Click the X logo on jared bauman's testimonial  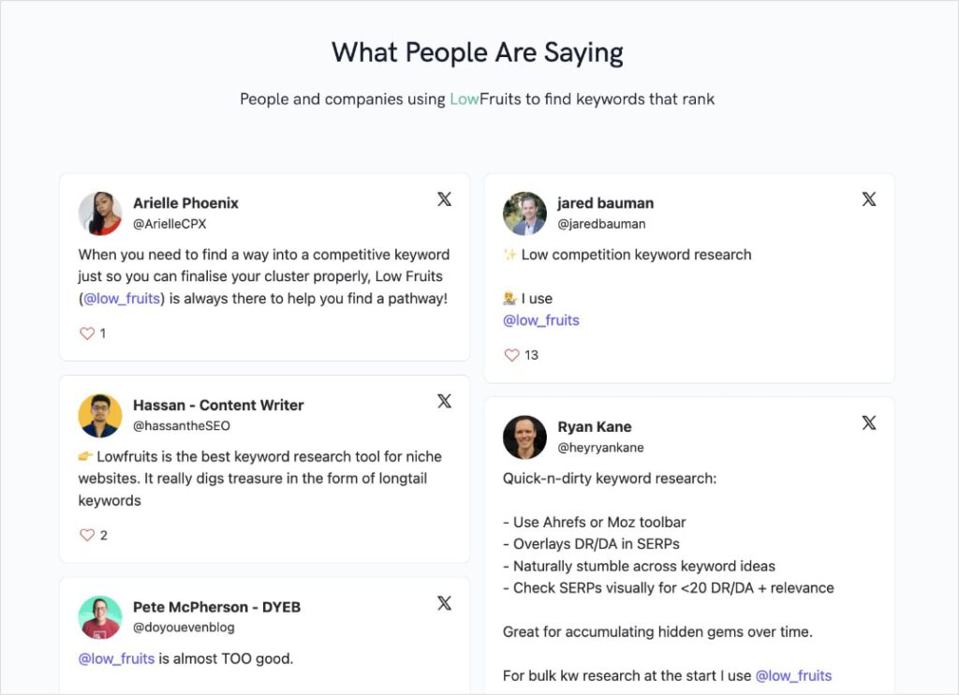[869, 199]
